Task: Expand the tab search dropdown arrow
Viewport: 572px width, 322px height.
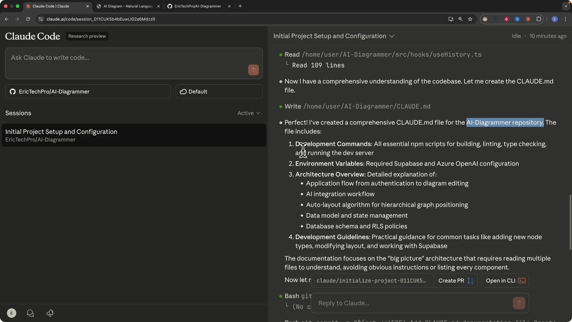Action: point(566,6)
